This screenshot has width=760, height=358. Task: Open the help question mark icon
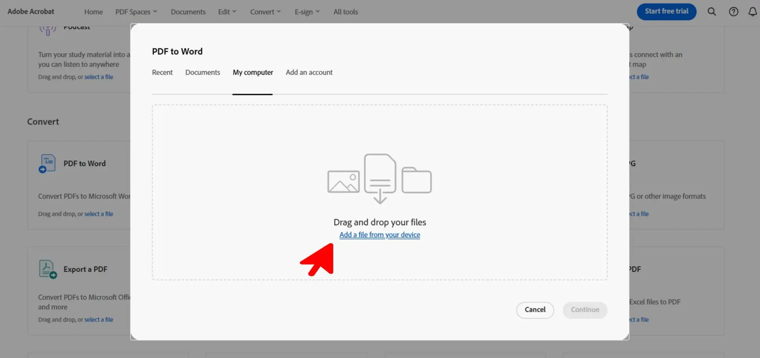[x=733, y=12]
